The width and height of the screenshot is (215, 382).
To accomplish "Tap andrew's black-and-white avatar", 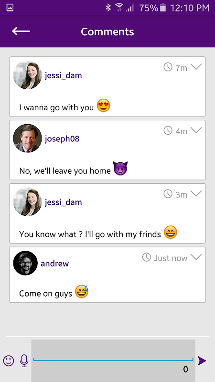I will pos(25,263).
